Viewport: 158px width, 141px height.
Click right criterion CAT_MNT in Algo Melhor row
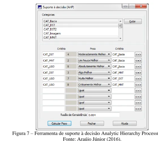123,73
